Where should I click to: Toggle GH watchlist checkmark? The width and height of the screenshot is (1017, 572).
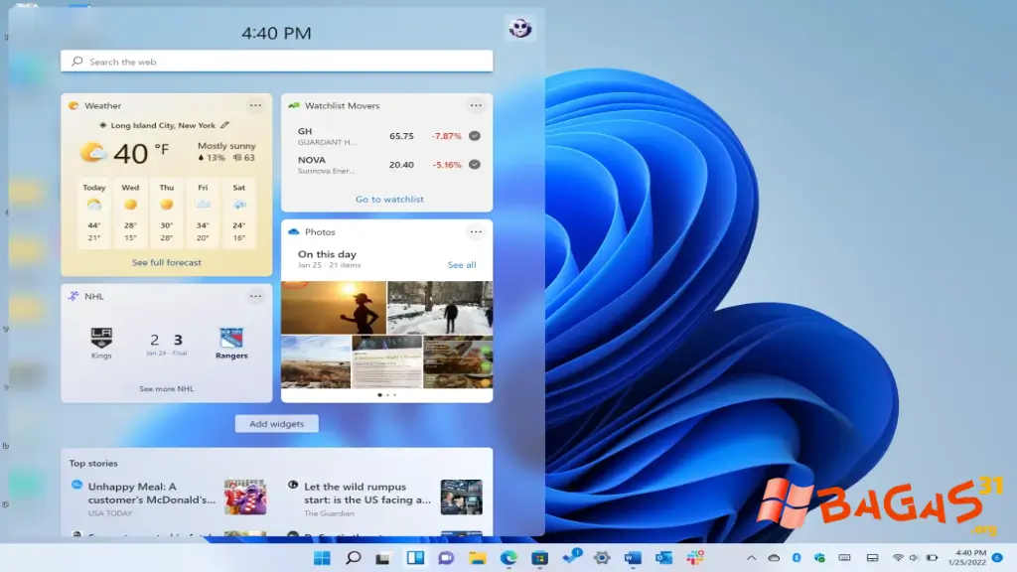475,135
